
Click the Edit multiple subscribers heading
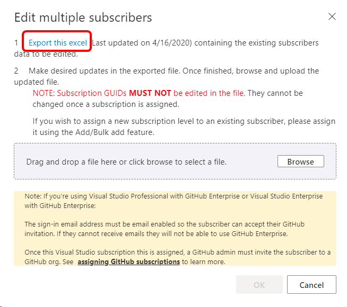pos(83,17)
